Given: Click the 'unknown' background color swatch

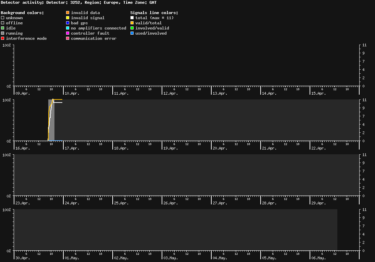Looking at the screenshot, I should [3, 18].
